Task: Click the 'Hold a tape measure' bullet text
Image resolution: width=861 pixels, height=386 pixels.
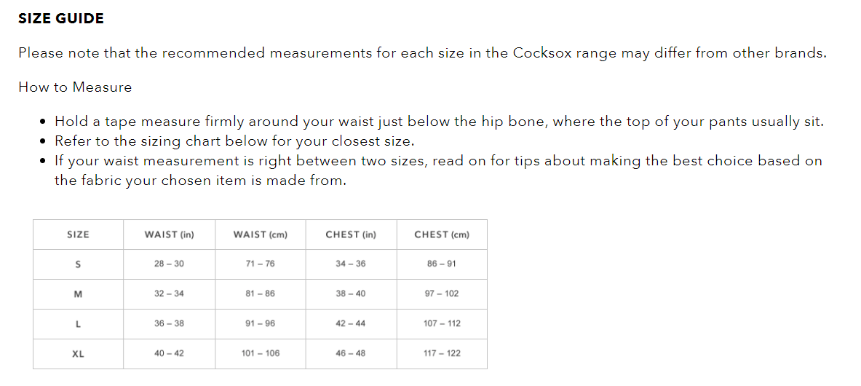Action: (439, 122)
